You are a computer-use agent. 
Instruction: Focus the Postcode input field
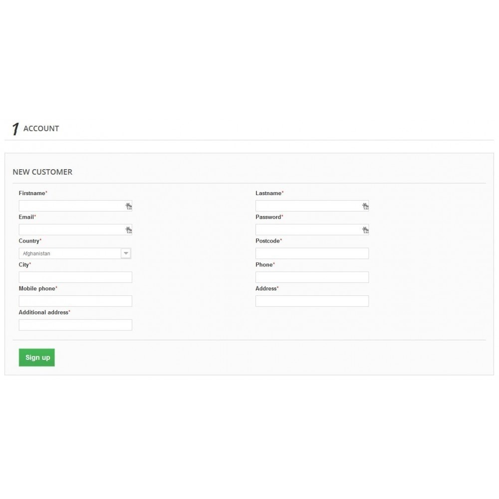[312, 253]
